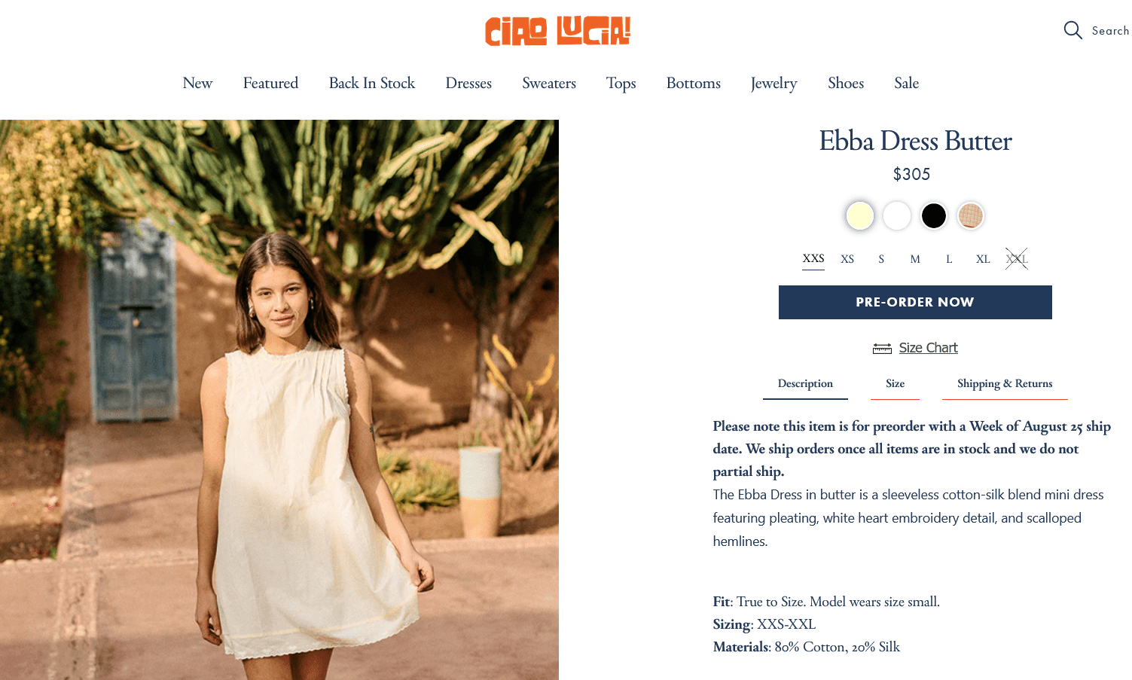Choose size XXS
Screen dimensions: 1132x680
coord(813,258)
